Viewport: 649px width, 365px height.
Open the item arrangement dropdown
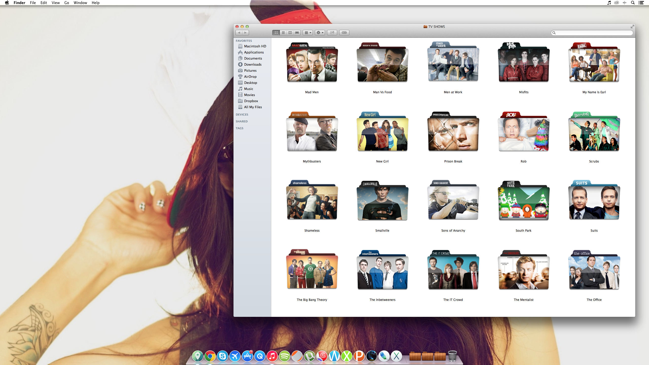tap(308, 32)
